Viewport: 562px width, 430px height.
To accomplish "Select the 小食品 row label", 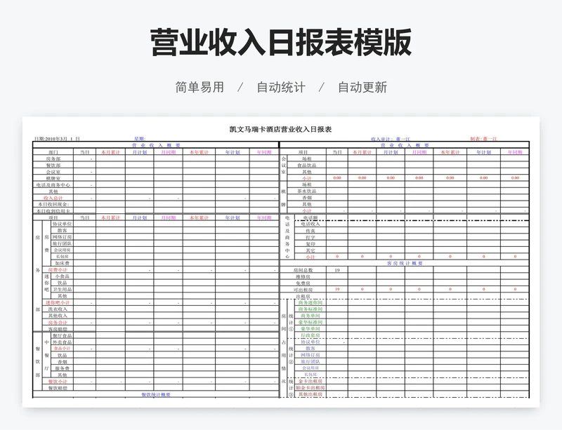I will click(62, 276).
